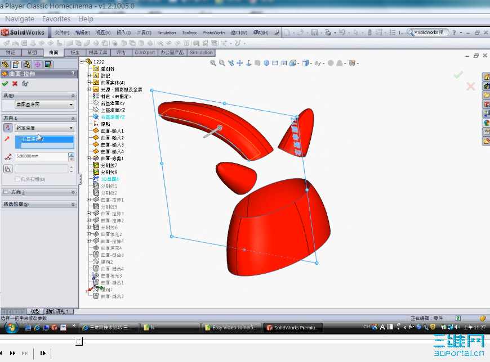Collapse the 1222 root tree node

tap(82, 62)
